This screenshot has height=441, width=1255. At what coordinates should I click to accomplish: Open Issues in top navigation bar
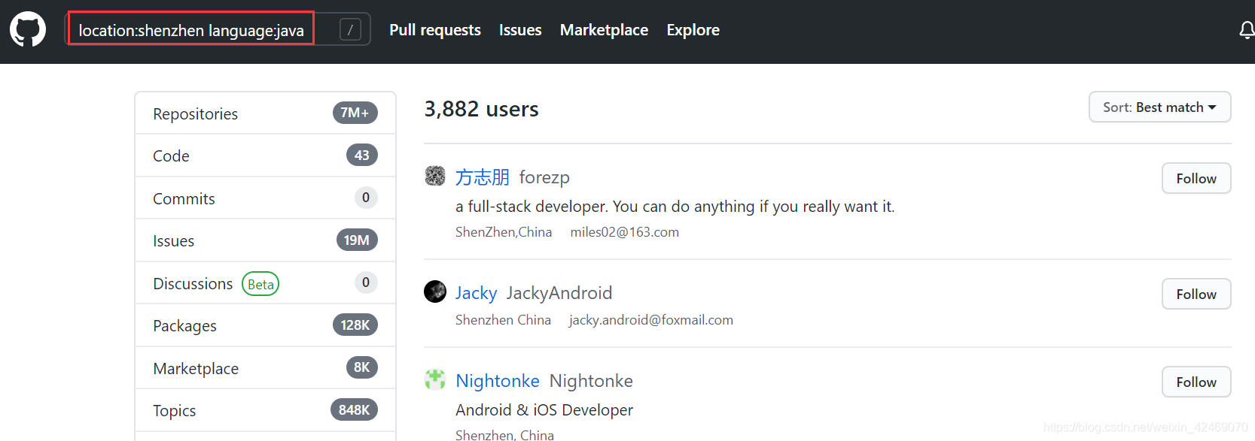pos(520,30)
